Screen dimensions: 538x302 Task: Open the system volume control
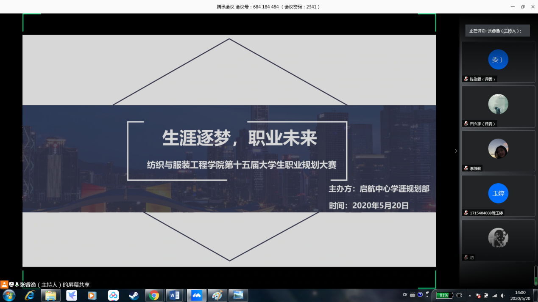(x=502, y=296)
